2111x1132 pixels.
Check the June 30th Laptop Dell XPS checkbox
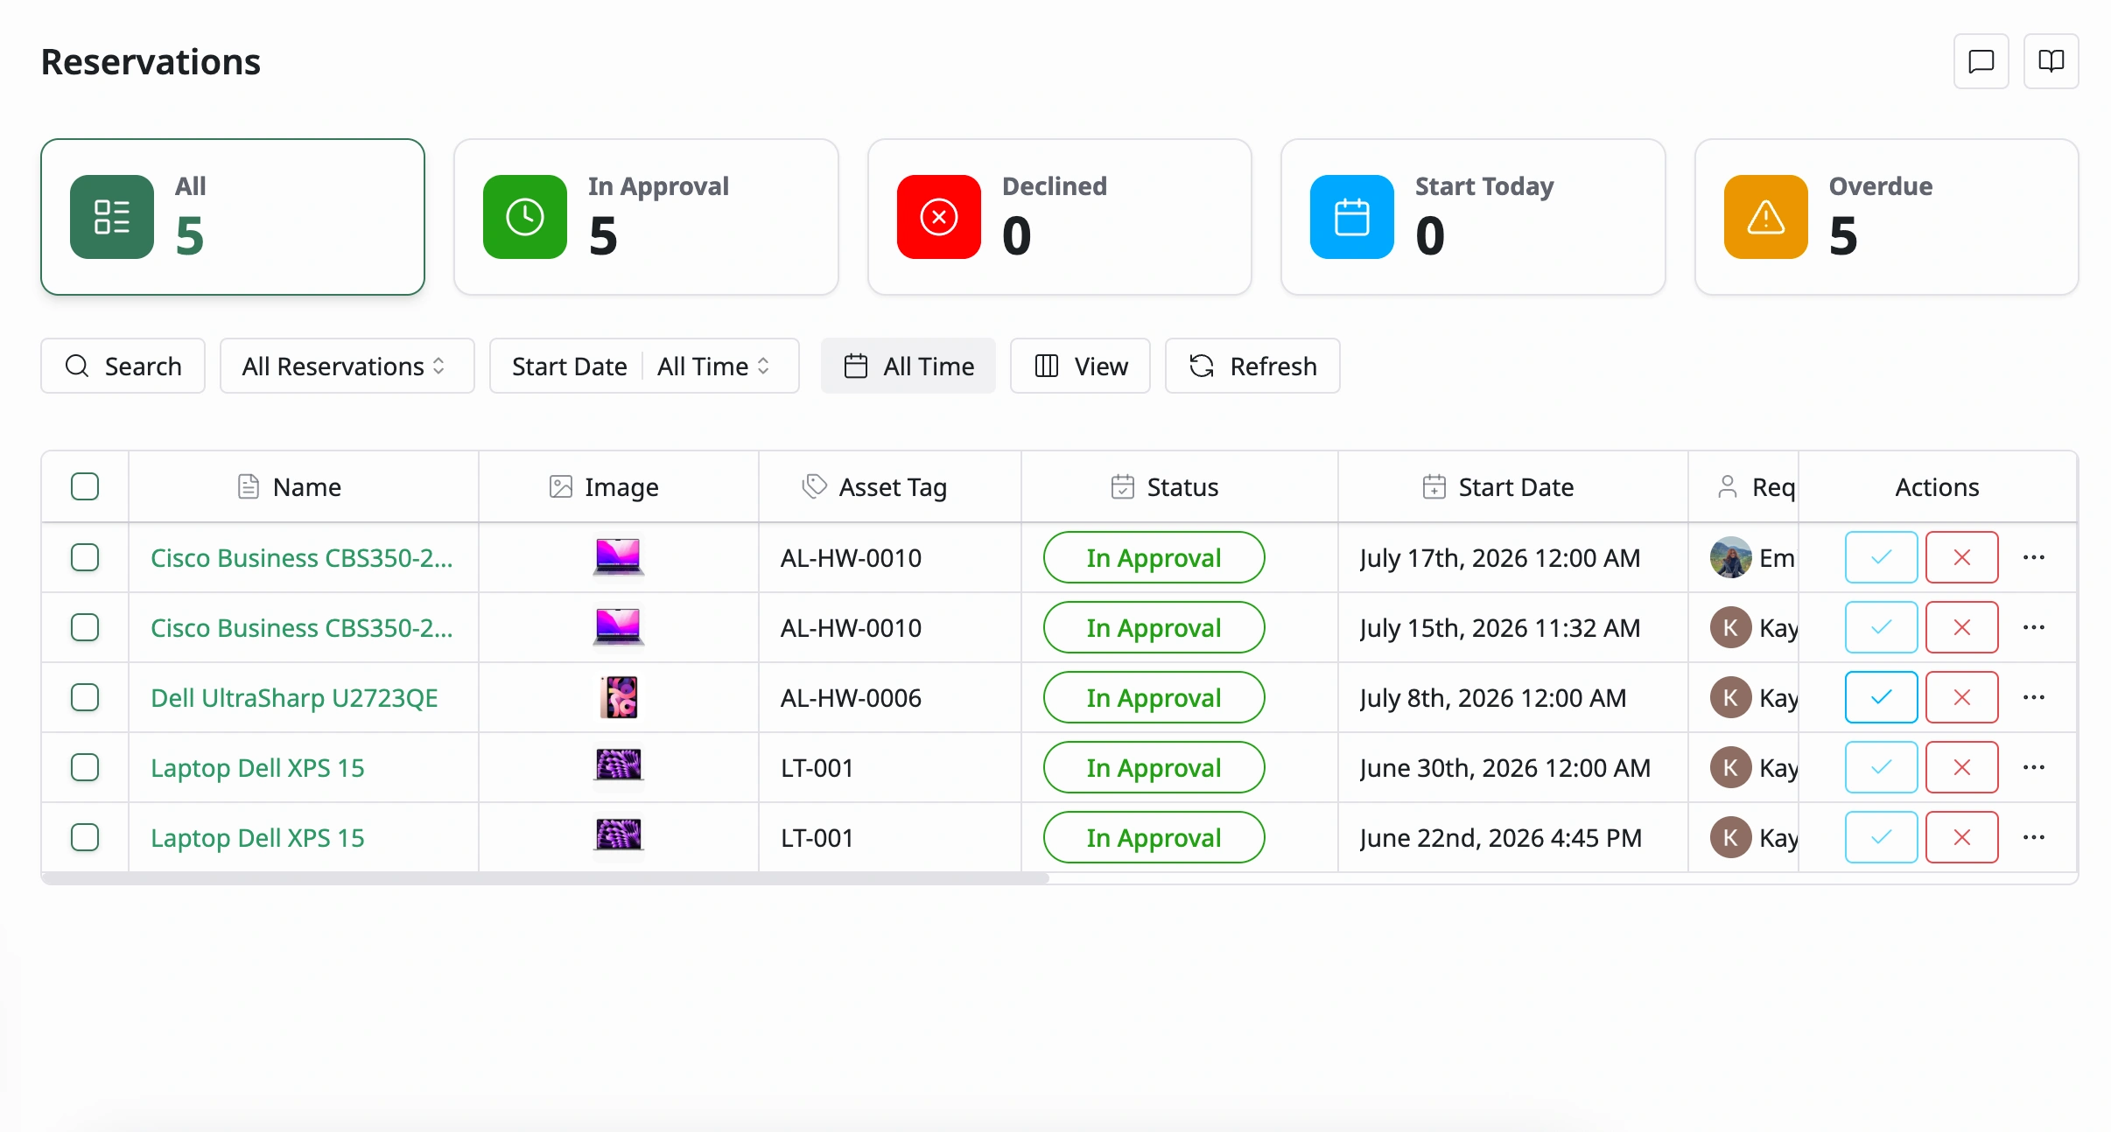coord(85,767)
